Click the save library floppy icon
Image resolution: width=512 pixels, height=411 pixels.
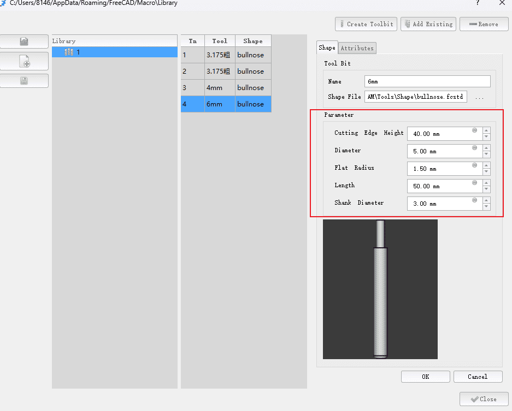click(24, 81)
